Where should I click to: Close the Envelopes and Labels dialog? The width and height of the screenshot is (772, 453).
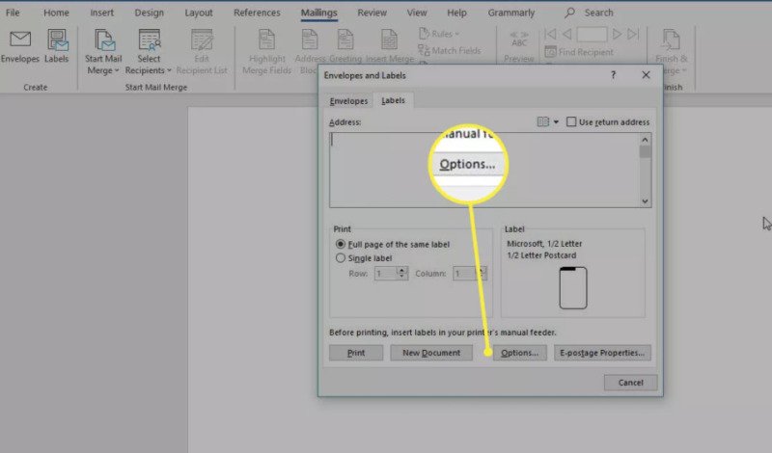[x=646, y=75]
